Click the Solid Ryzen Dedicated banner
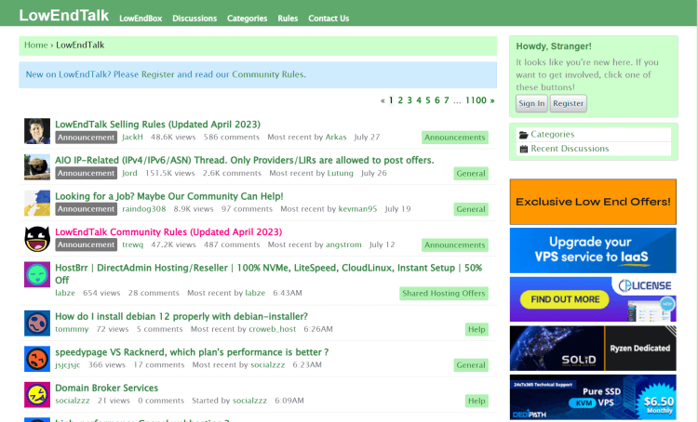Image resolution: width=698 pixels, height=422 pixels. click(593, 349)
